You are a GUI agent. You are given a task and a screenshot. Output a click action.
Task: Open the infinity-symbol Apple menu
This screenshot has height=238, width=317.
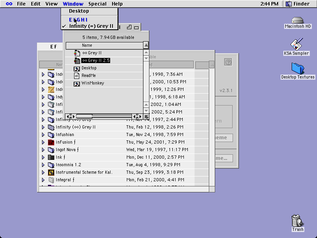coord(9,4)
